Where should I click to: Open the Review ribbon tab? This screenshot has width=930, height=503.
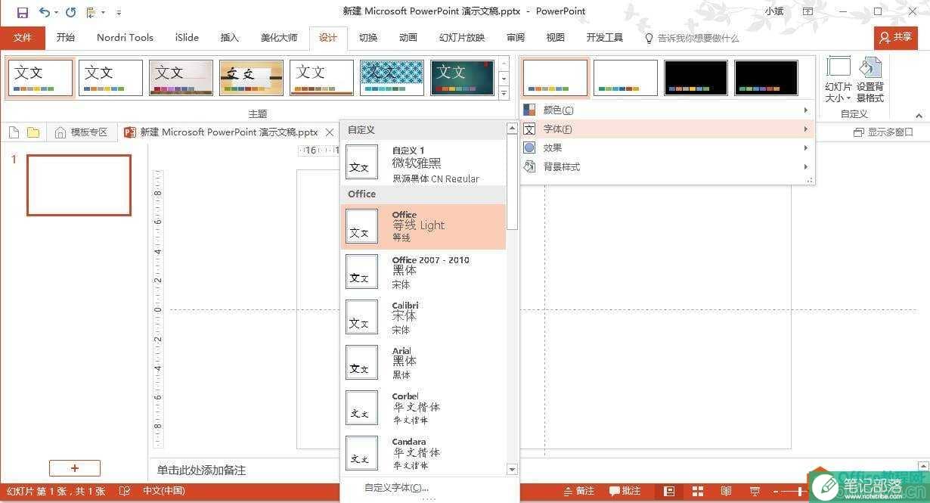pos(516,37)
